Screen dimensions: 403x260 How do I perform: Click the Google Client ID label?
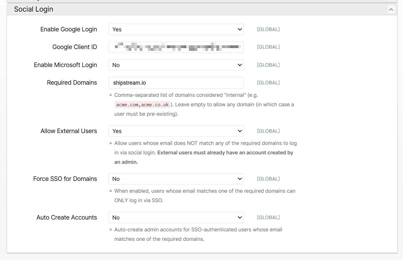[75, 47]
